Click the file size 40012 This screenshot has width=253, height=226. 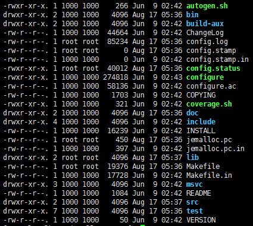tap(118, 68)
